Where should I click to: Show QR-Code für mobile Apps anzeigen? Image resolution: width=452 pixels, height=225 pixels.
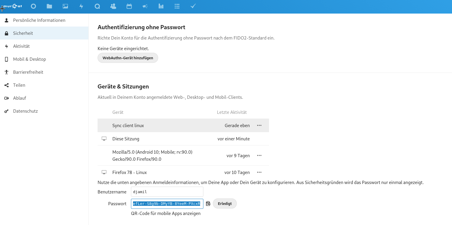166,213
